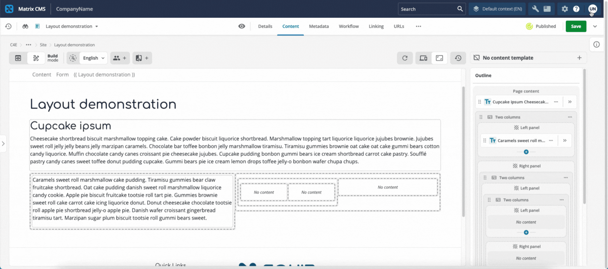Click drag handle of first Two columns
Screen dimensions: 608x269
click(481, 117)
